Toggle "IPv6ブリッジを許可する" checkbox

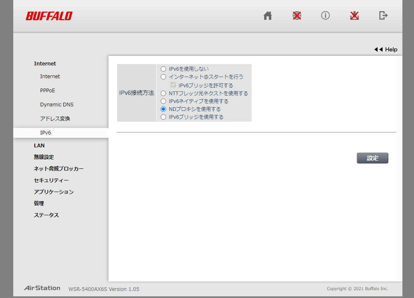click(173, 85)
